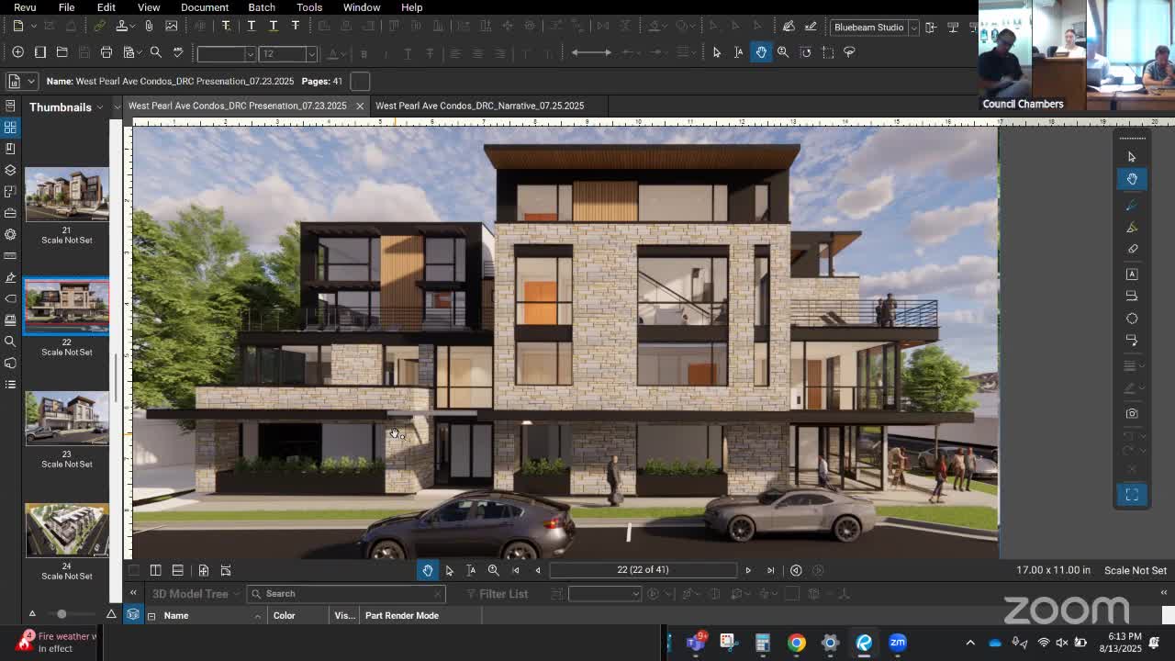
Task: Toggle full-screen fit button in right toolbar
Action: pyautogui.click(x=1132, y=495)
